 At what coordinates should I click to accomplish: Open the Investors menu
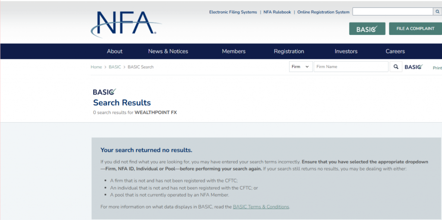click(x=346, y=51)
